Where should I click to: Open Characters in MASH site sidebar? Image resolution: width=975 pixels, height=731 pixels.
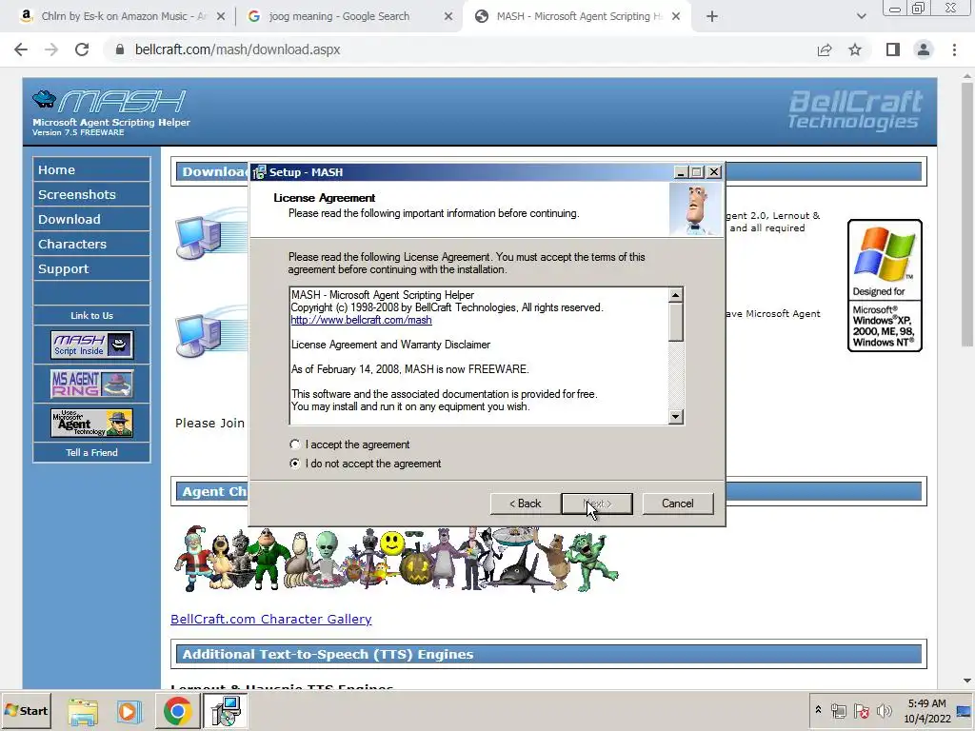(91, 245)
